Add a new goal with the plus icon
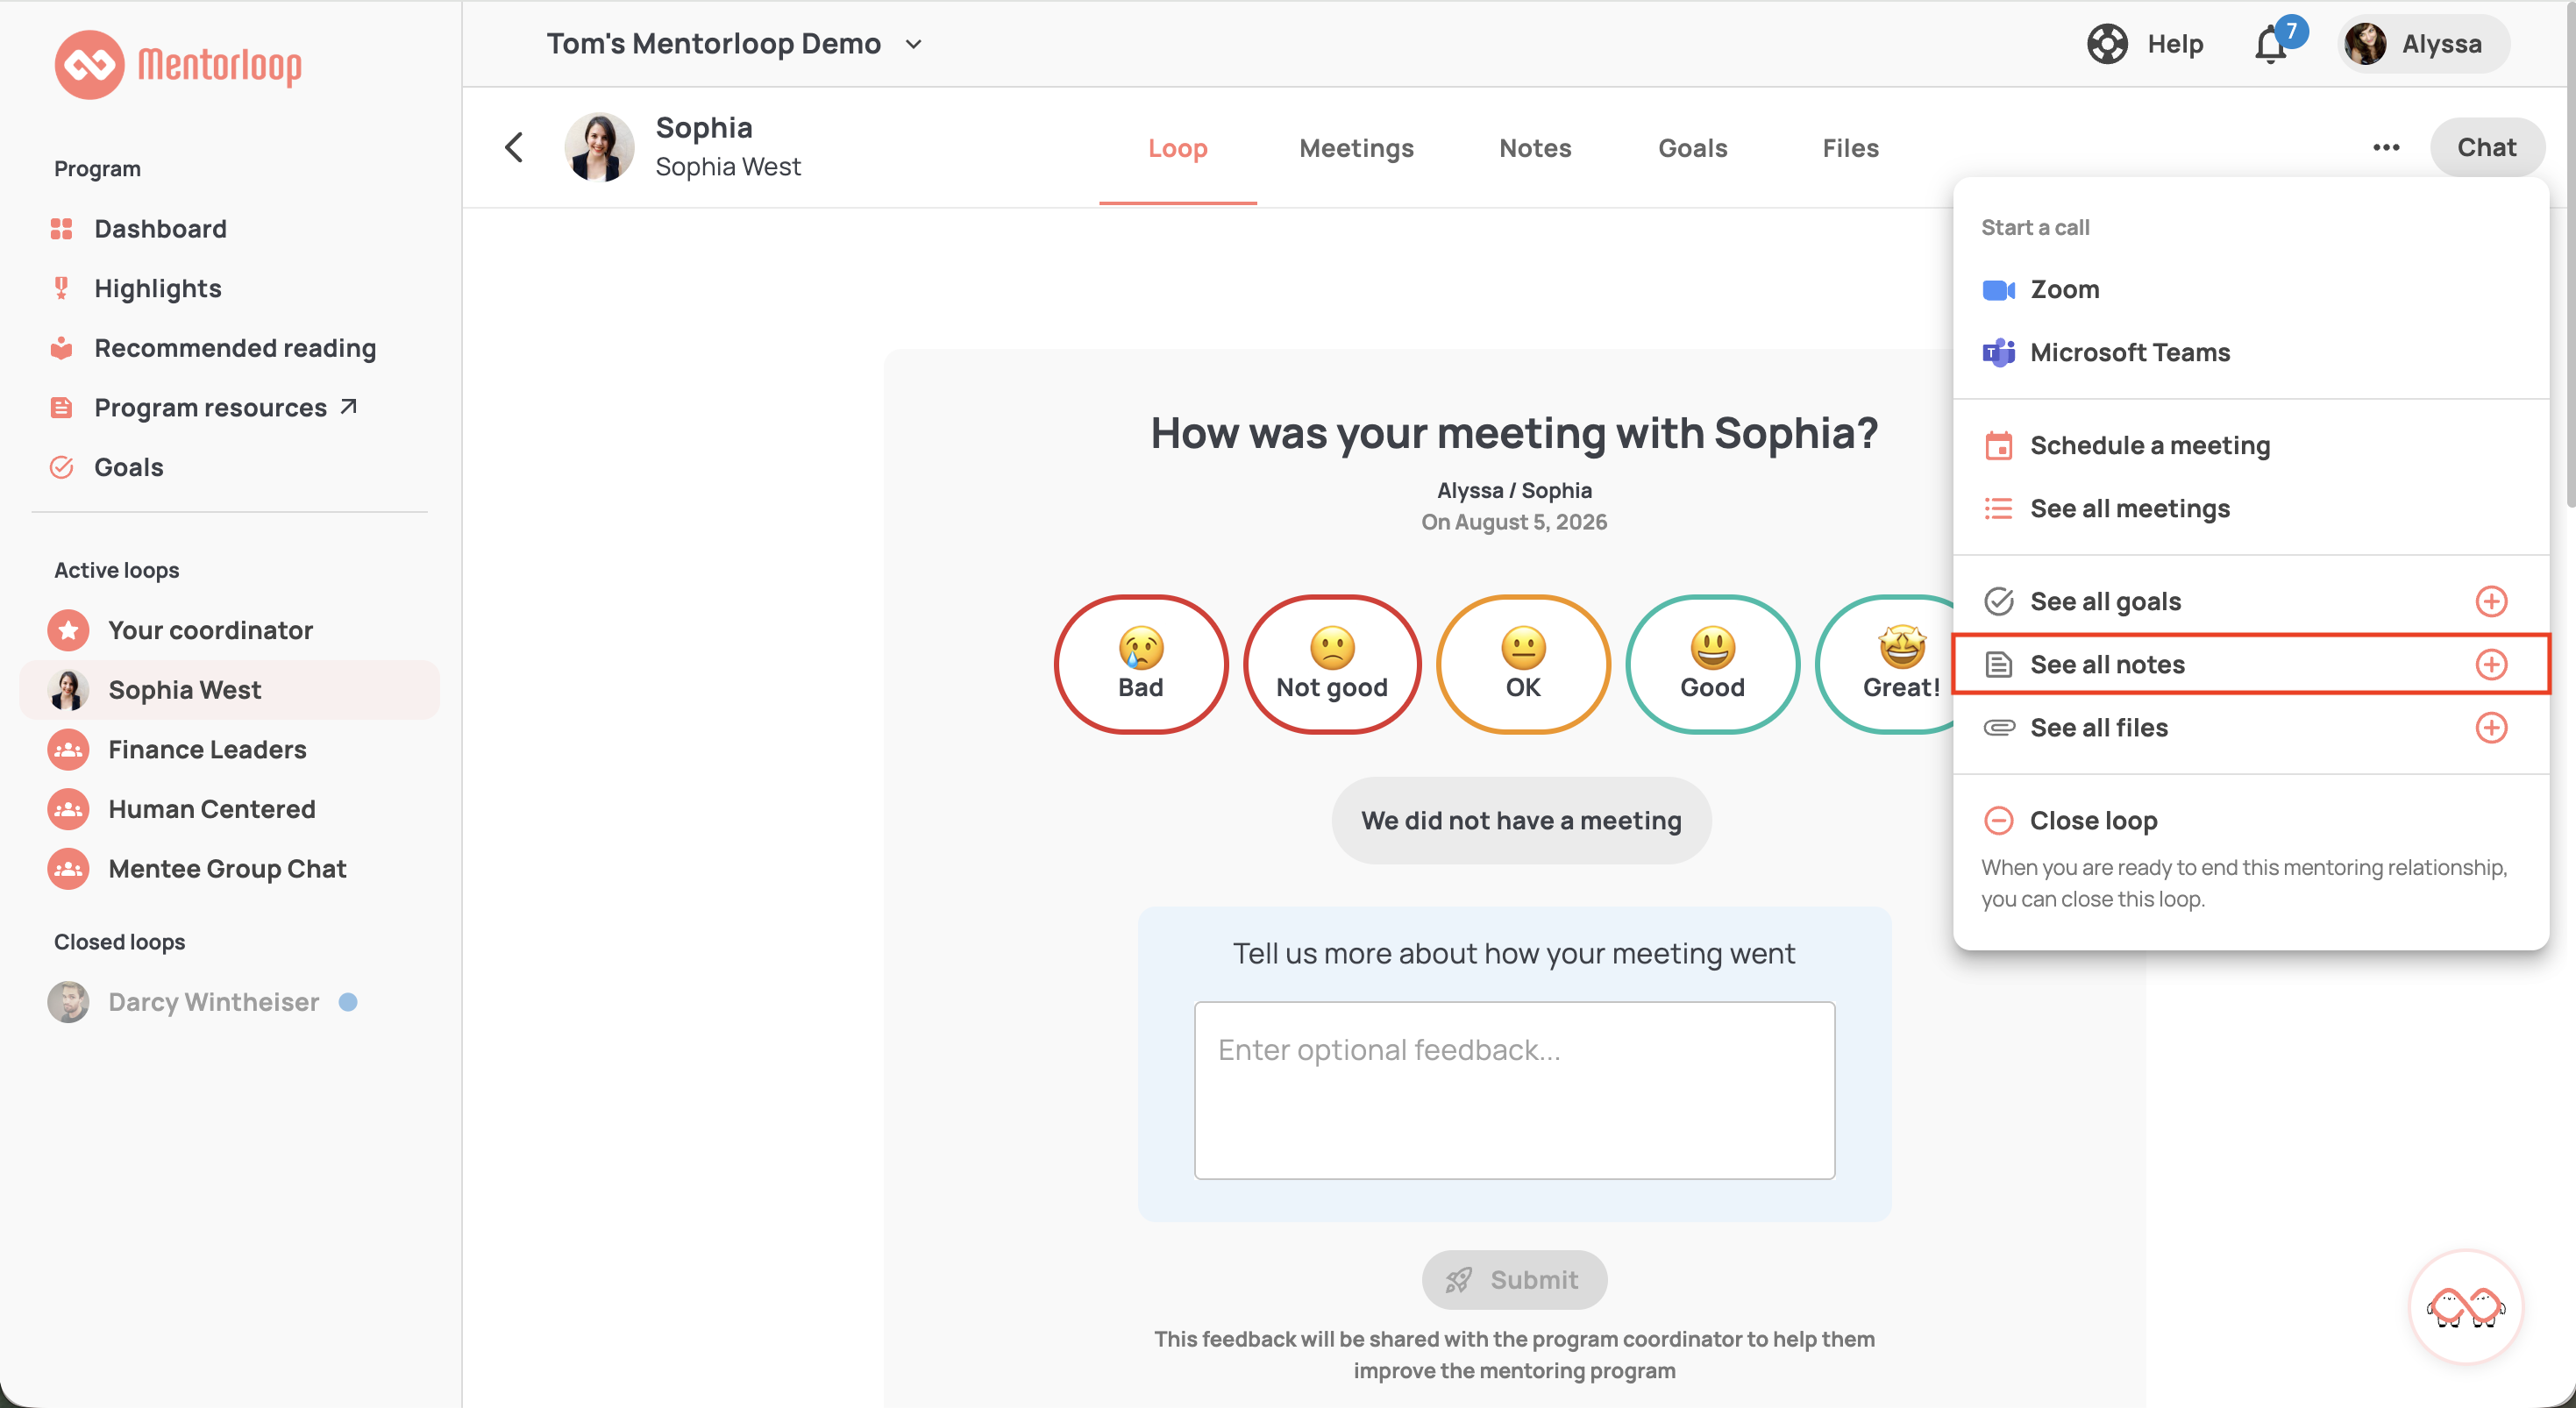The width and height of the screenshot is (2576, 1408). tap(2491, 602)
